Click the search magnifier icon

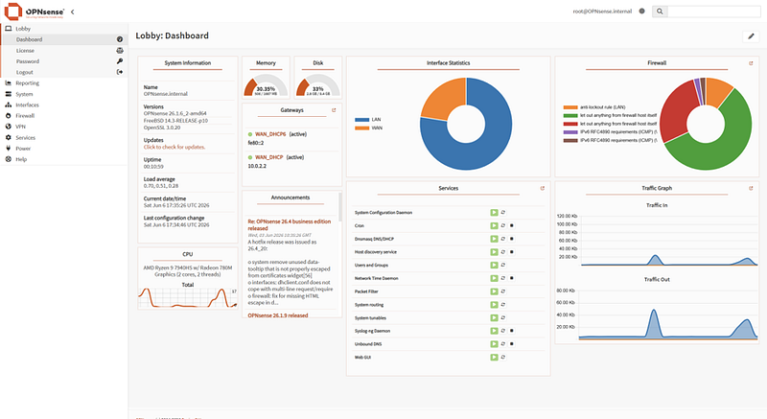coord(660,12)
